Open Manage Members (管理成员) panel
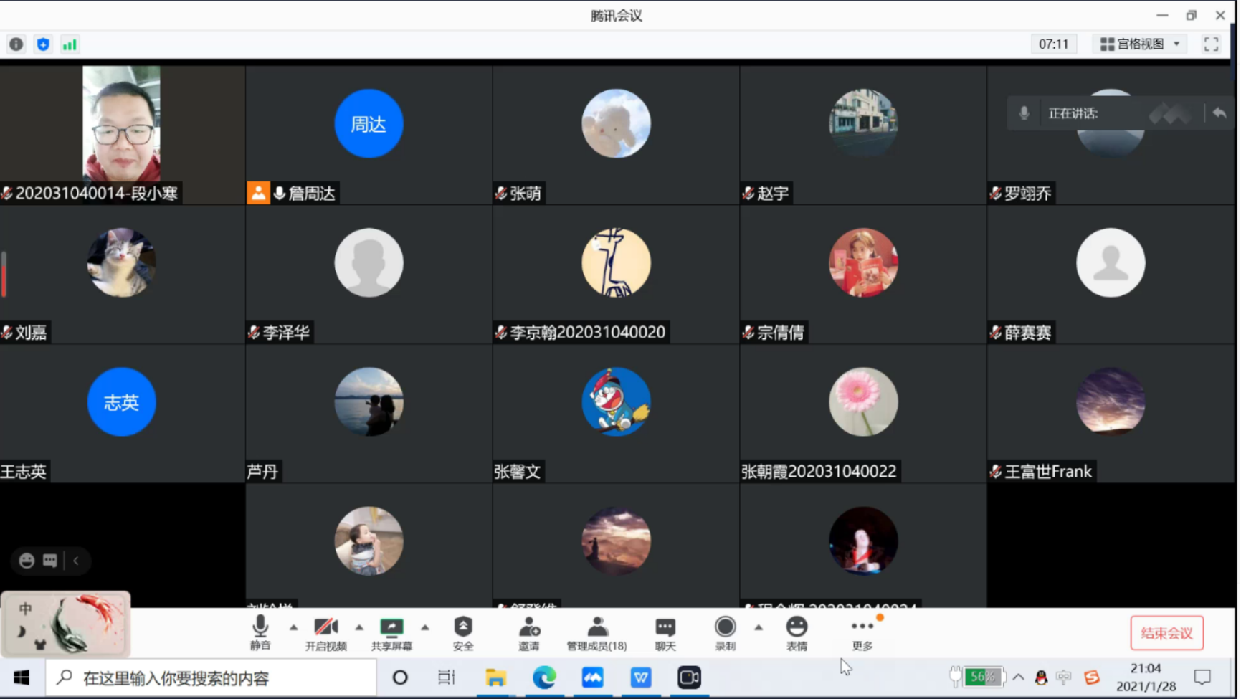Image resolution: width=1241 pixels, height=699 pixels. click(x=596, y=632)
